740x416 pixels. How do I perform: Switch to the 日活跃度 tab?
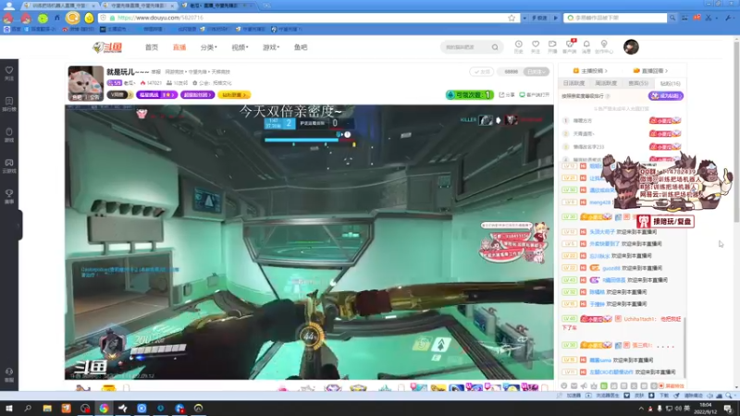click(573, 83)
